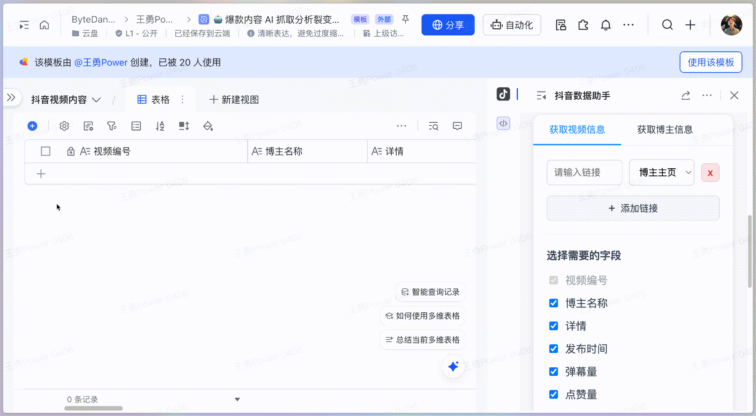The width and height of the screenshot is (756, 416).
Task: Open the notifications bell
Action: point(606,25)
